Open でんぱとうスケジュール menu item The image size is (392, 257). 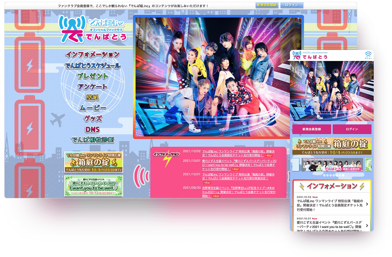click(93, 66)
